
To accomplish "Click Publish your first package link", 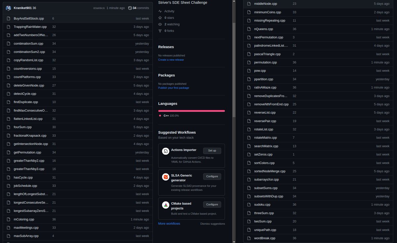I will 174,88.
